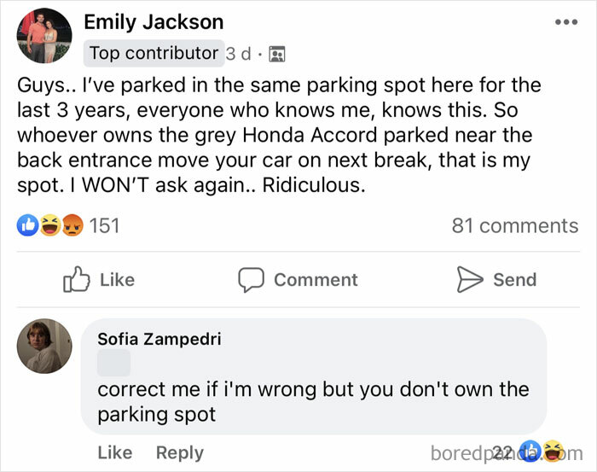Click Sofia Zampedri's name on comment

[x=159, y=339]
